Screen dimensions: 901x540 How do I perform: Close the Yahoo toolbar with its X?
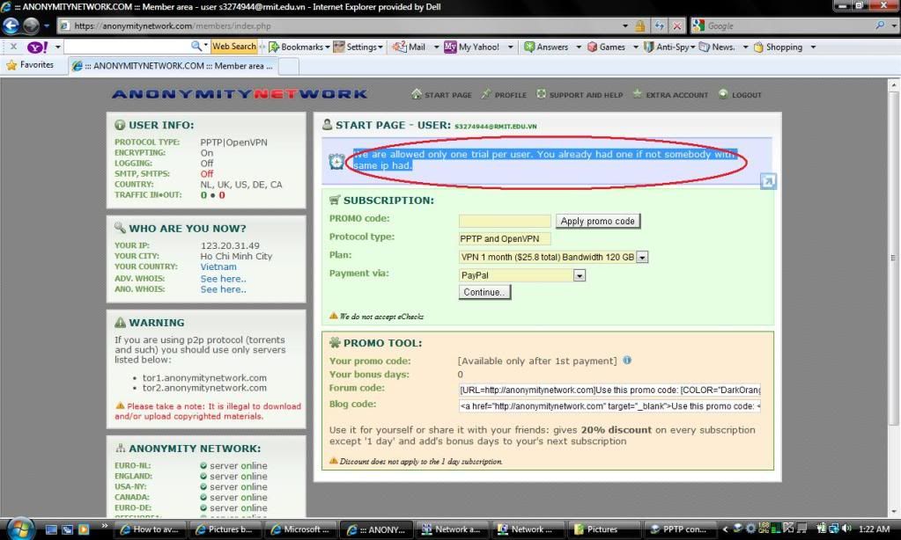tap(13, 47)
